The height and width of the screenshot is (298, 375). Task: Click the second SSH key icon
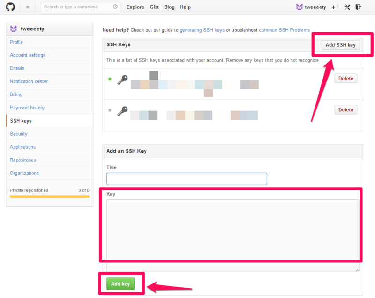123,111
